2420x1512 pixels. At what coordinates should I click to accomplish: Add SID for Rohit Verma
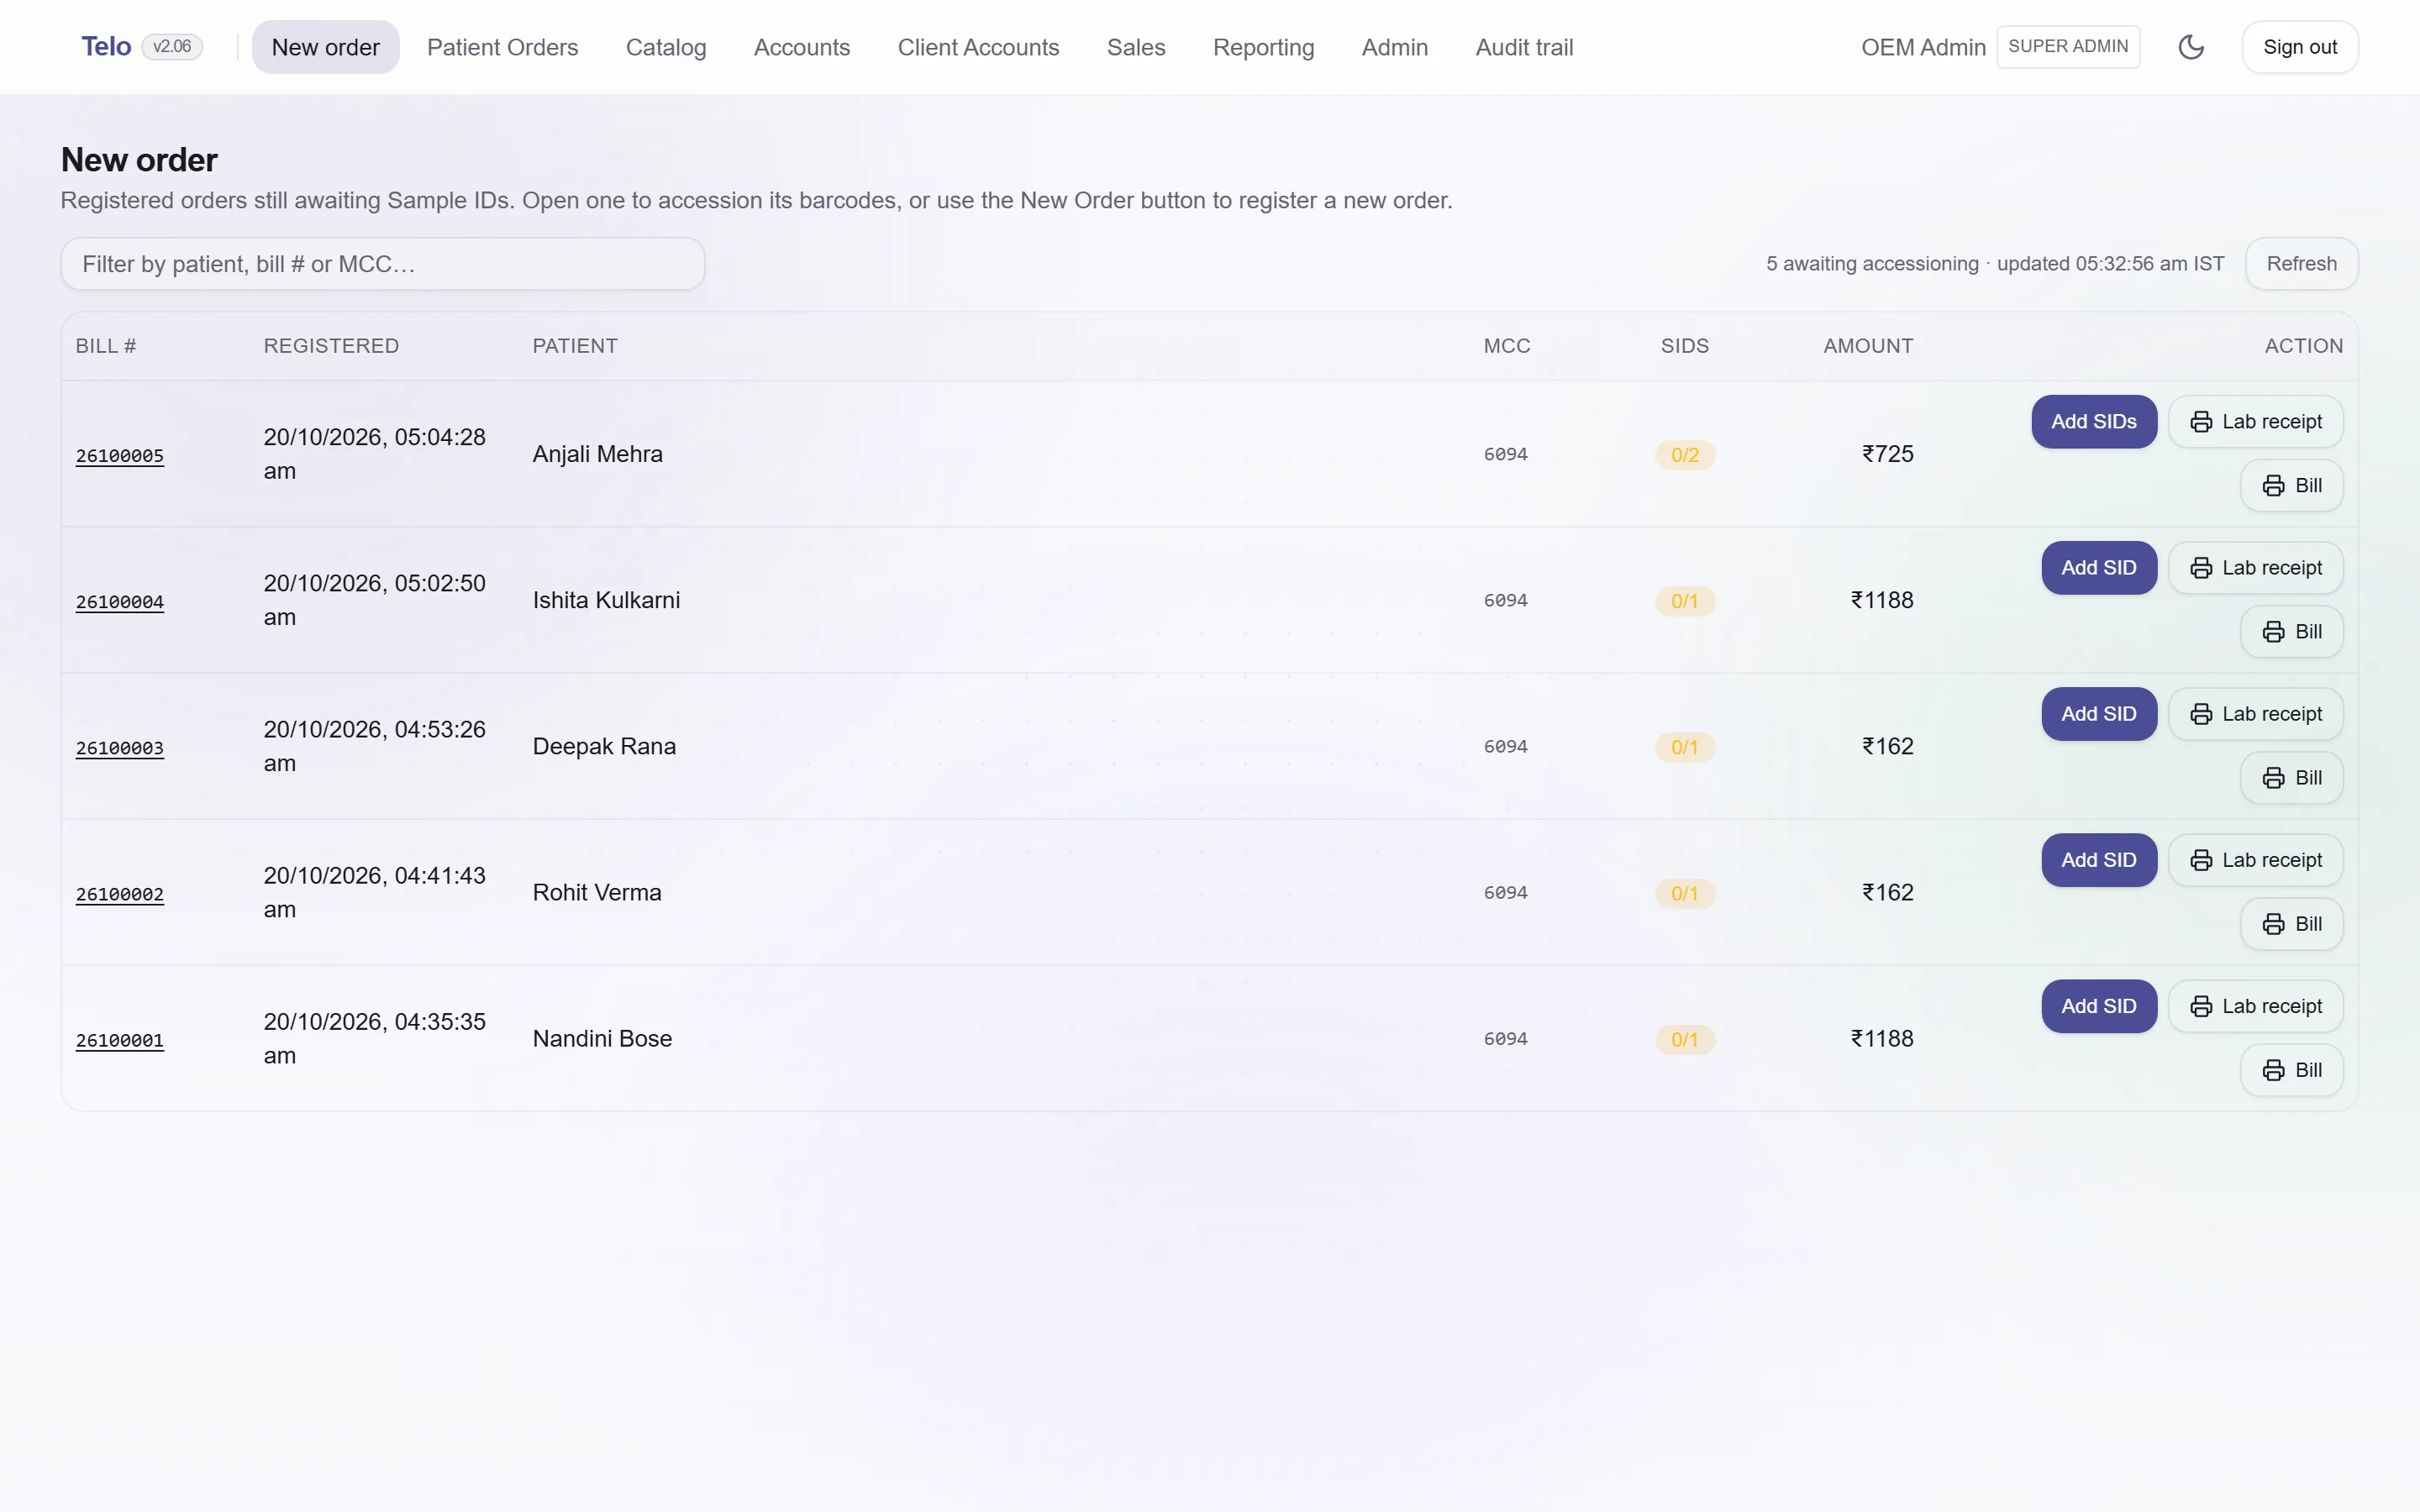(2099, 860)
